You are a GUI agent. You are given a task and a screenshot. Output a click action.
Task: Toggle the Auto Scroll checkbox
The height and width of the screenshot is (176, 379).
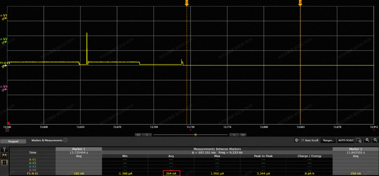pyautogui.click(x=303, y=140)
